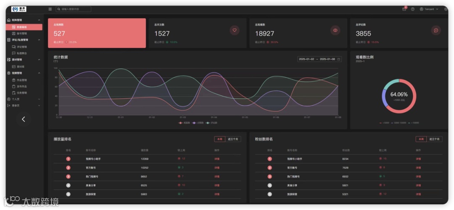This screenshot has width=454, height=210.
Task: Select 近三个月 tab in 播放量排名 panel
Action: click(x=233, y=139)
